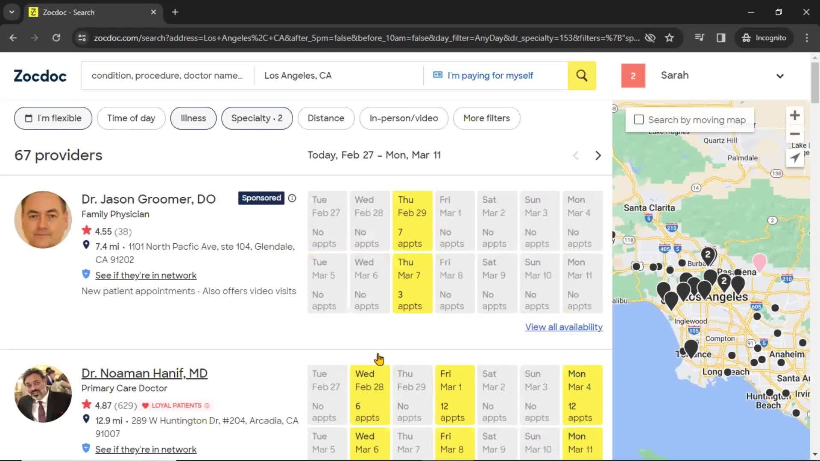Open Chrome three-dot menu
The image size is (820, 461).
[x=807, y=38]
